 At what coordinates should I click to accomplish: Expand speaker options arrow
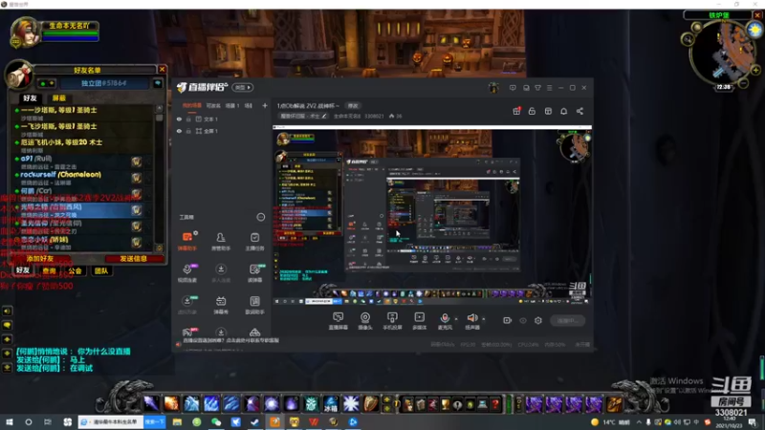pyautogui.click(x=484, y=319)
